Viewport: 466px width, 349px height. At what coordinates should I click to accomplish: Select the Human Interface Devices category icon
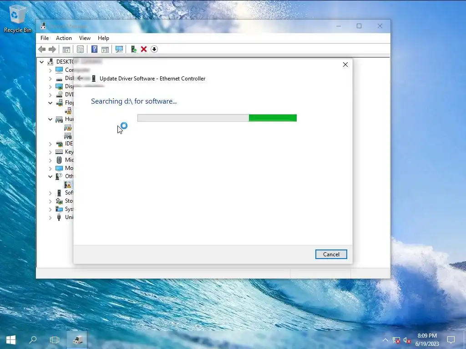coord(59,120)
